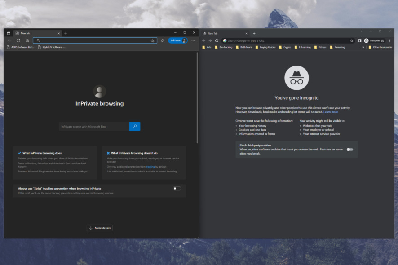The height and width of the screenshot is (265, 398).
Task: Expand hidden bookmarks with the chevron
Action: (363, 47)
